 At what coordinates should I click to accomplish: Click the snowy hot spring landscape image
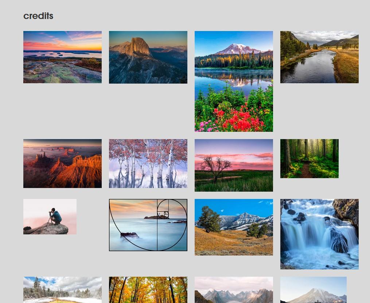[x=62, y=290]
